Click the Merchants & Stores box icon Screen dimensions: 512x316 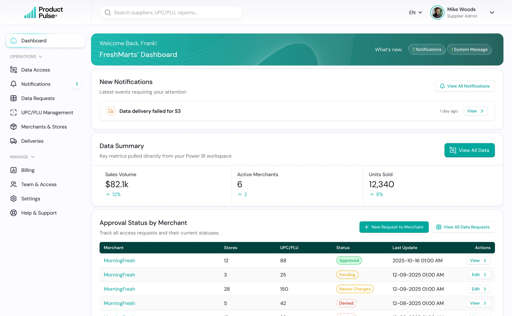[13, 127]
